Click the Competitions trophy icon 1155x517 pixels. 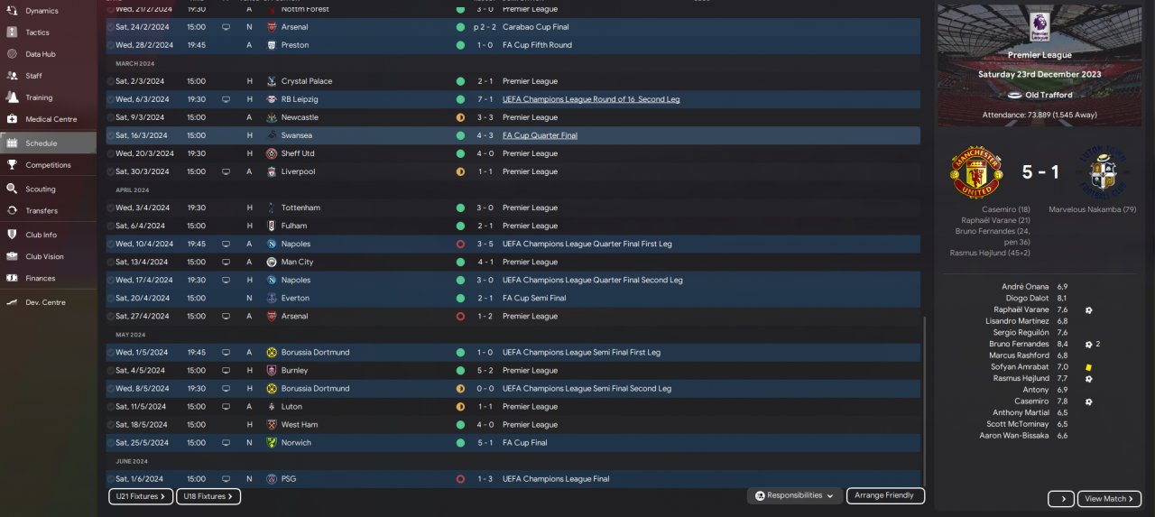tap(12, 165)
